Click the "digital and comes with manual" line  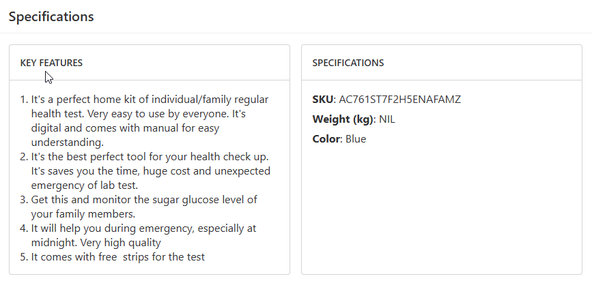(x=126, y=128)
